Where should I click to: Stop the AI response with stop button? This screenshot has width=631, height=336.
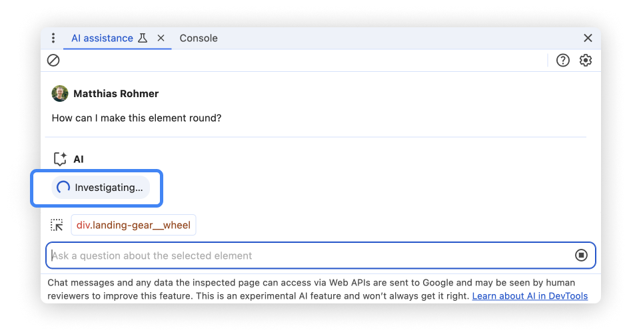(x=581, y=255)
